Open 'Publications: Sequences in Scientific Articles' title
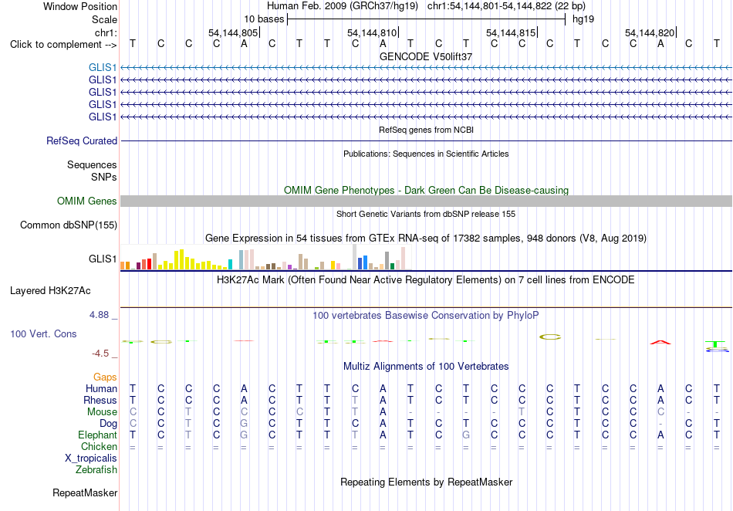The image size is (733, 511). point(426,154)
